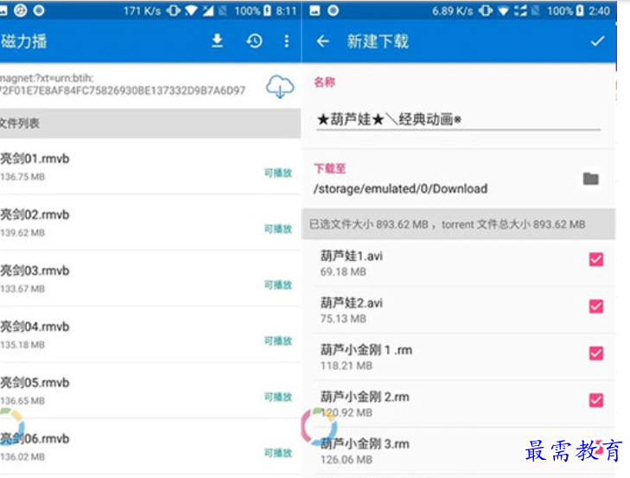Image resolution: width=630 pixels, height=478 pixels.
Task: Click the magnet link address text
Action: [x=123, y=85]
